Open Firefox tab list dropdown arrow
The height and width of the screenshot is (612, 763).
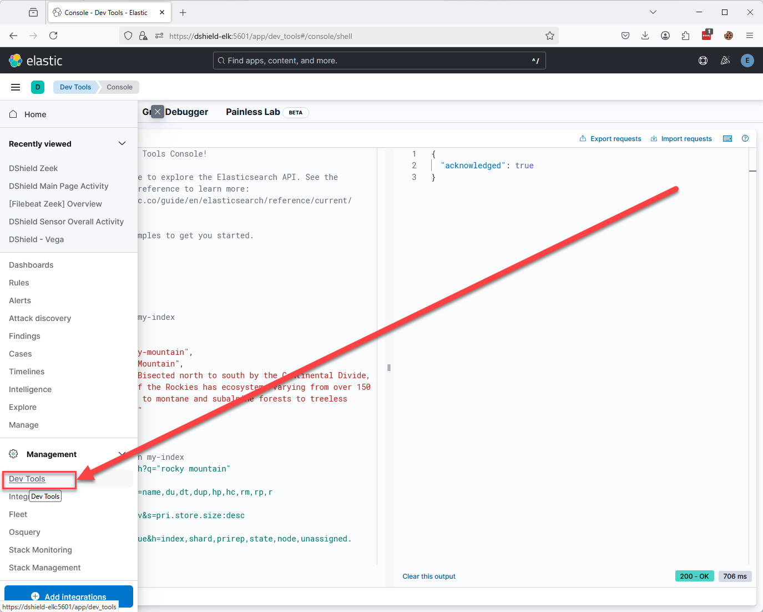click(x=653, y=12)
